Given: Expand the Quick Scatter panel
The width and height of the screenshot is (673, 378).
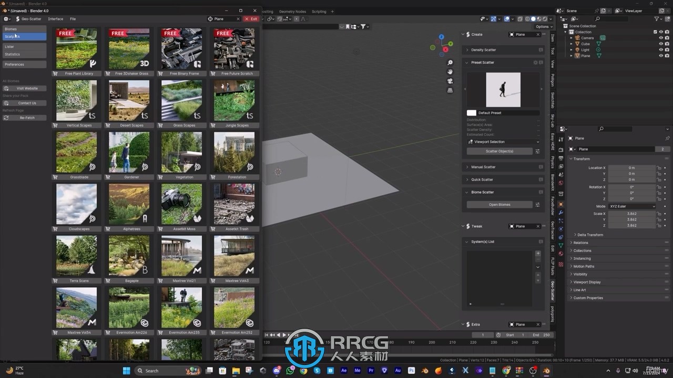Looking at the screenshot, I should (503, 180).
